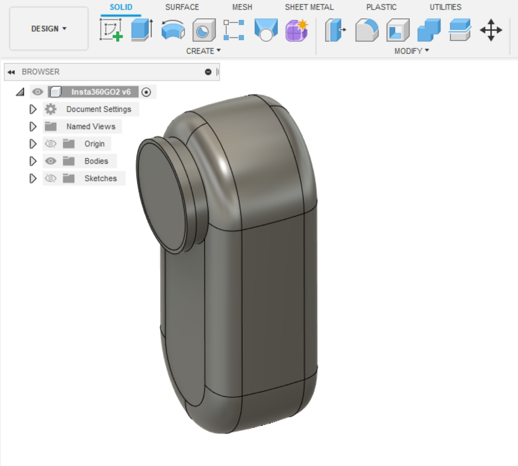
Task: Activate the Insta360GO2 v6 component radio button
Action: pyautogui.click(x=147, y=92)
